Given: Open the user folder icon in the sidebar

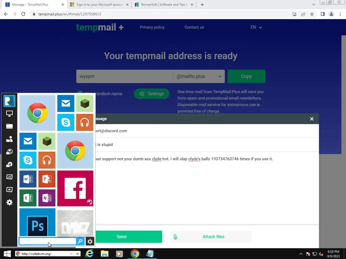Looking at the screenshot, I should pyautogui.click(x=9, y=139).
